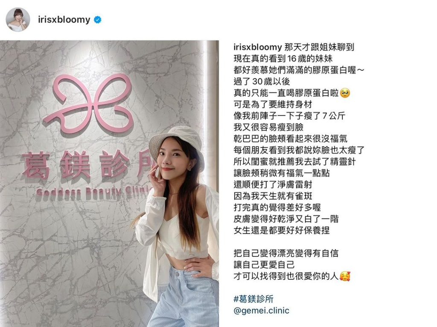Click the Goddess Beauty Clinic text in photo
The width and height of the screenshot is (437, 327).
coord(94,191)
